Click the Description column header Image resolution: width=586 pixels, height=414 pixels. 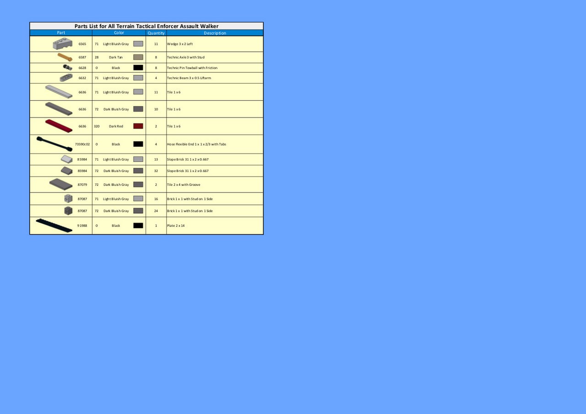coord(215,33)
